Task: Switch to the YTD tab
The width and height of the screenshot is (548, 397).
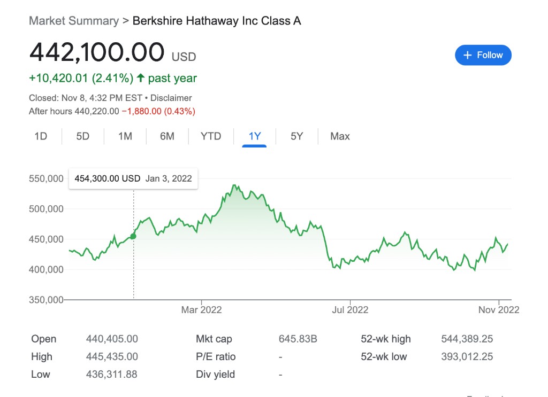Action: point(211,136)
